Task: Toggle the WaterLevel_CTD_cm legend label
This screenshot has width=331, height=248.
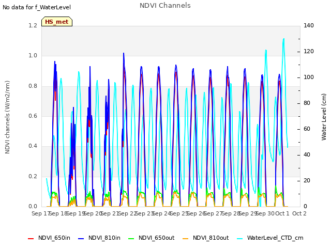Action: point(275,238)
